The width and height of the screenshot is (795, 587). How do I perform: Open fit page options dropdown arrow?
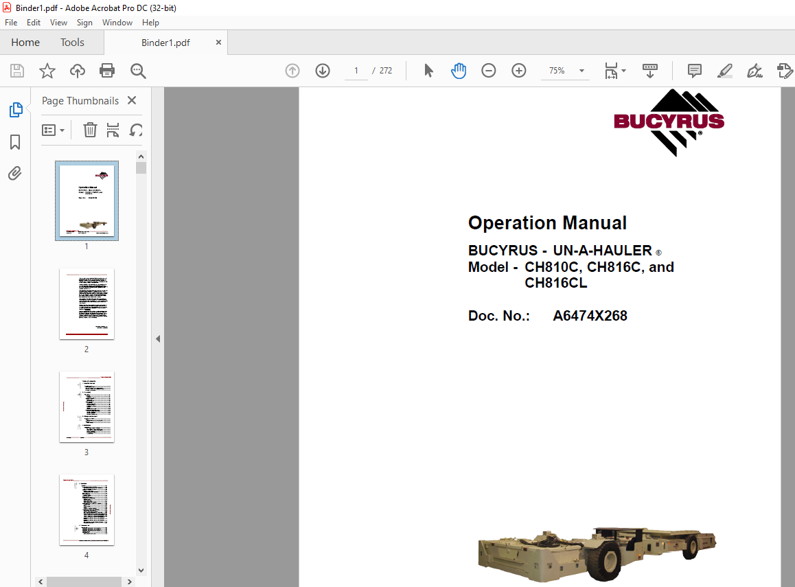(623, 71)
